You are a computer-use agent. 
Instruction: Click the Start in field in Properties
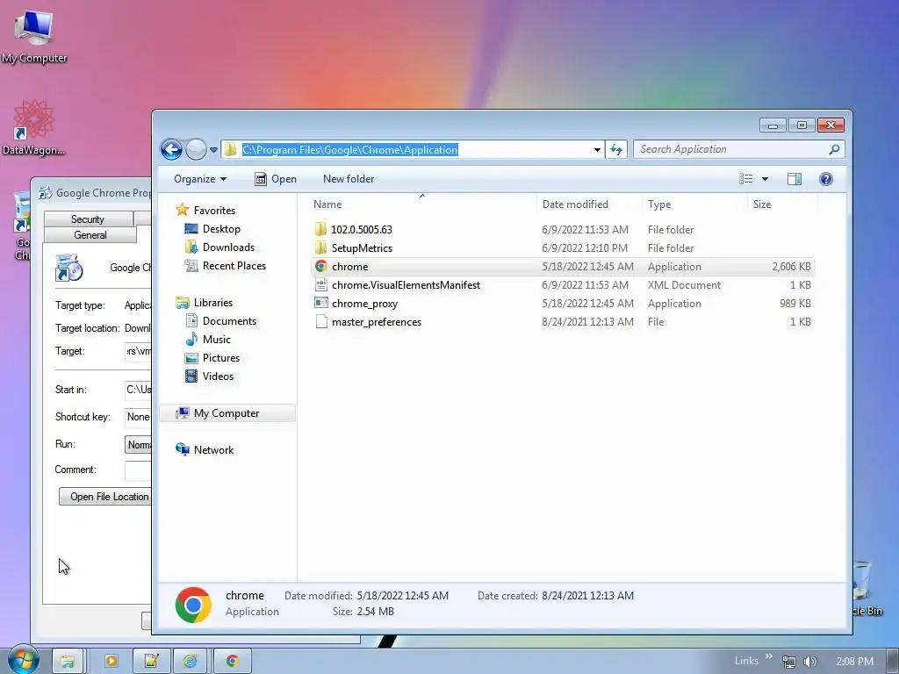point(138,390)
